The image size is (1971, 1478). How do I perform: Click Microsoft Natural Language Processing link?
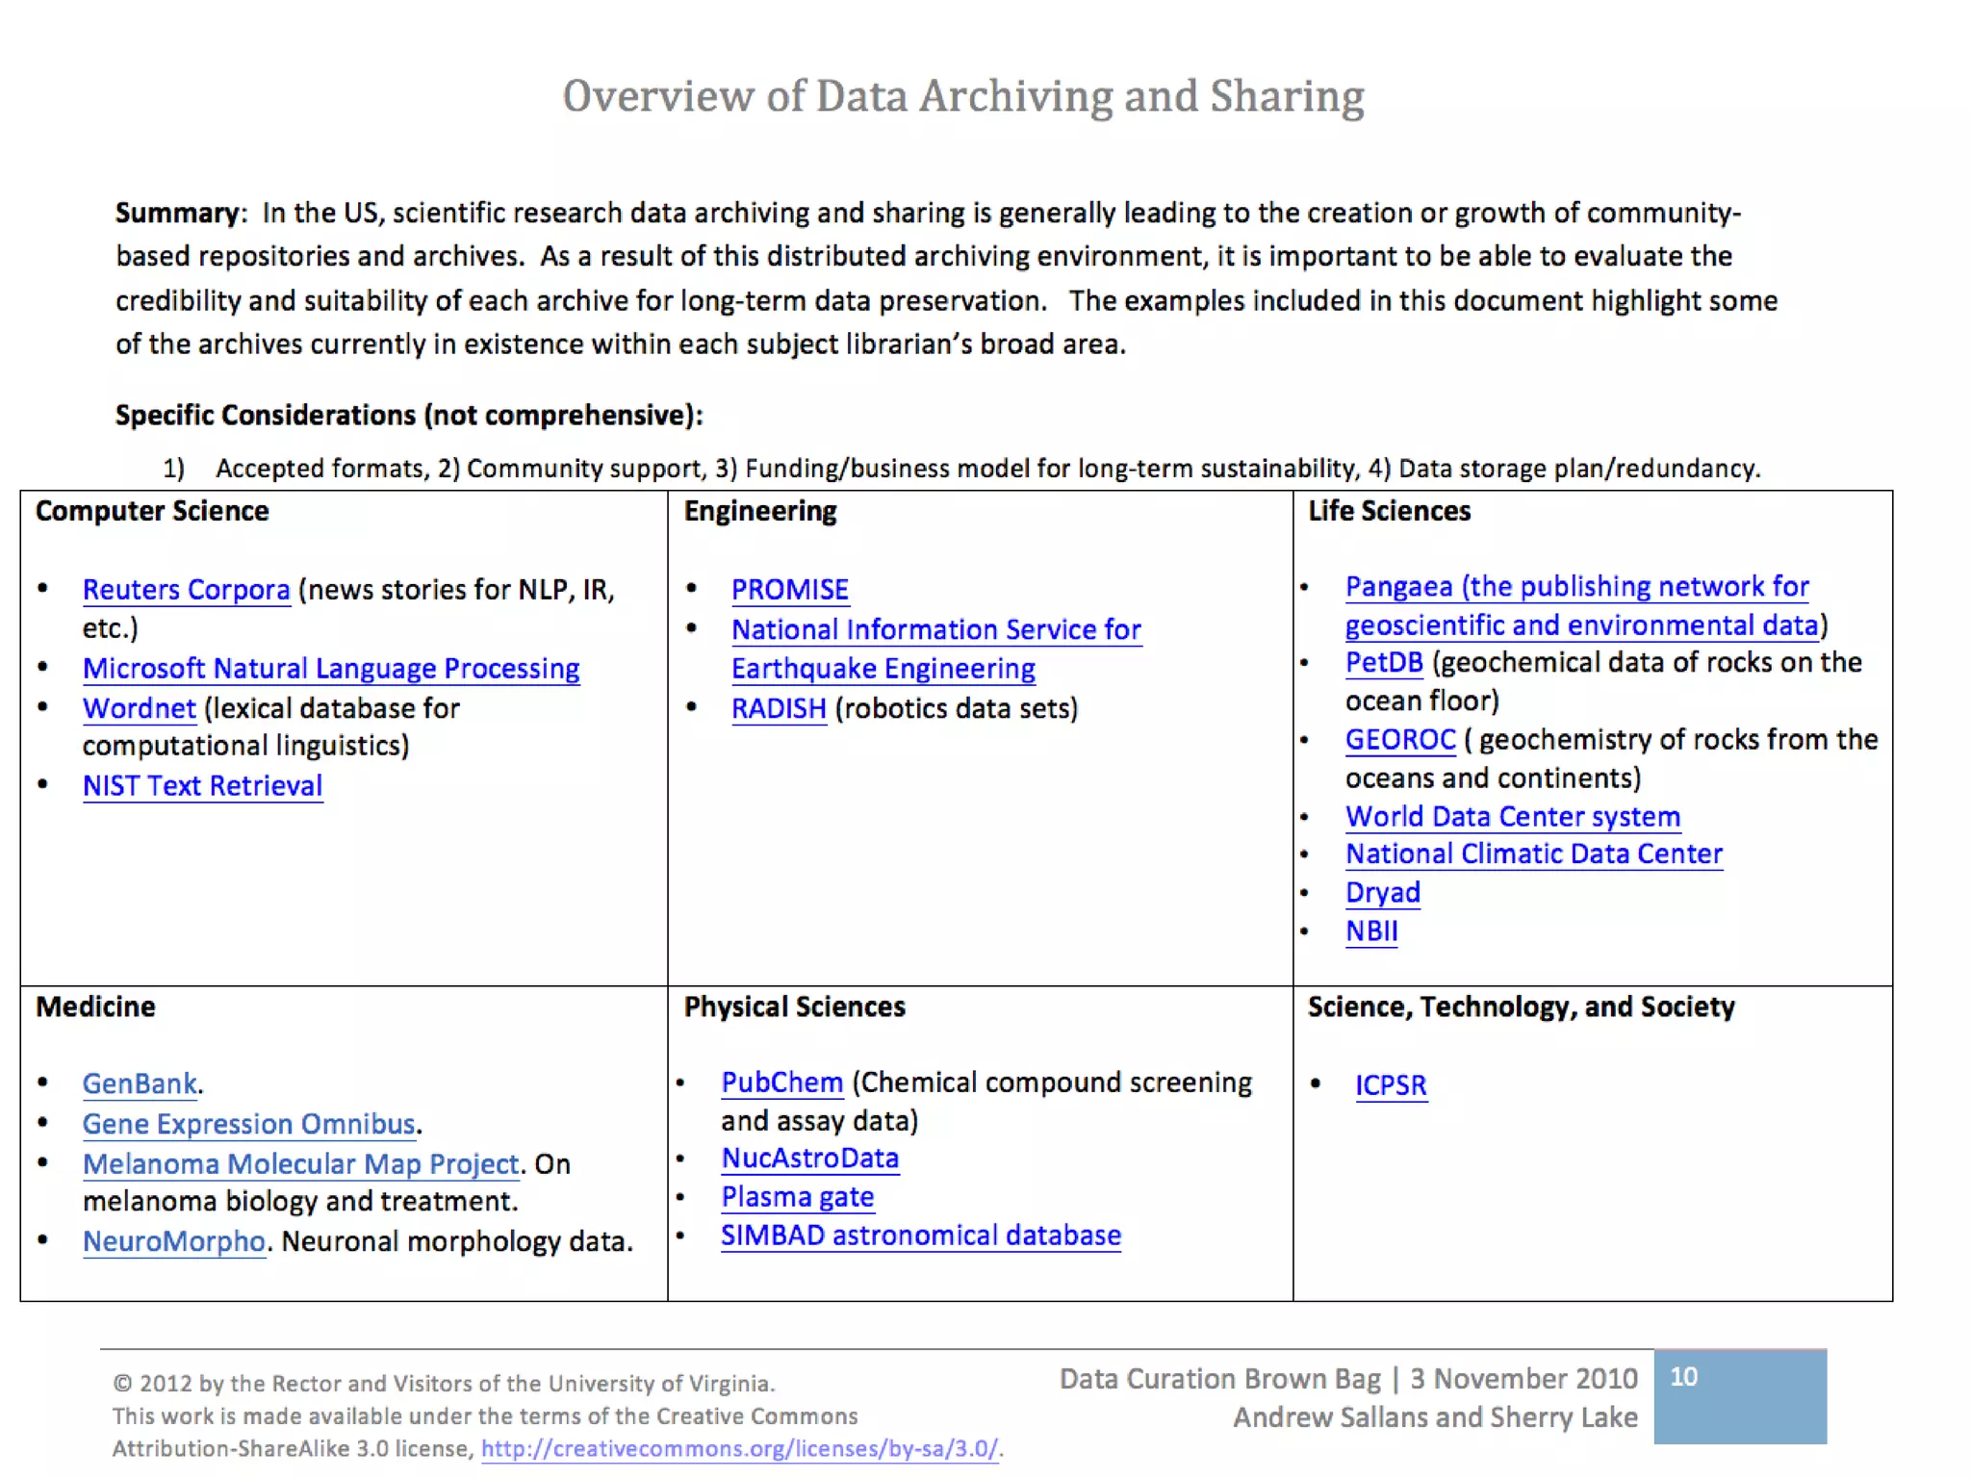click(x=331, y=668)
